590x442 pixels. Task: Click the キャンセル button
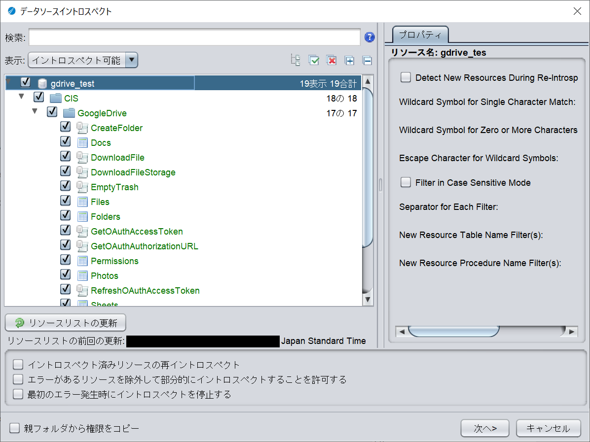coord(548,428)
